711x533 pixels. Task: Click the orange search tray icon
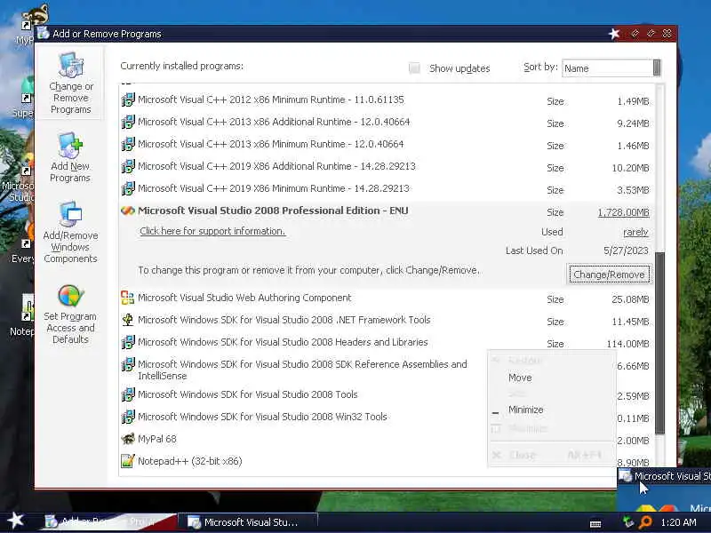645,522
